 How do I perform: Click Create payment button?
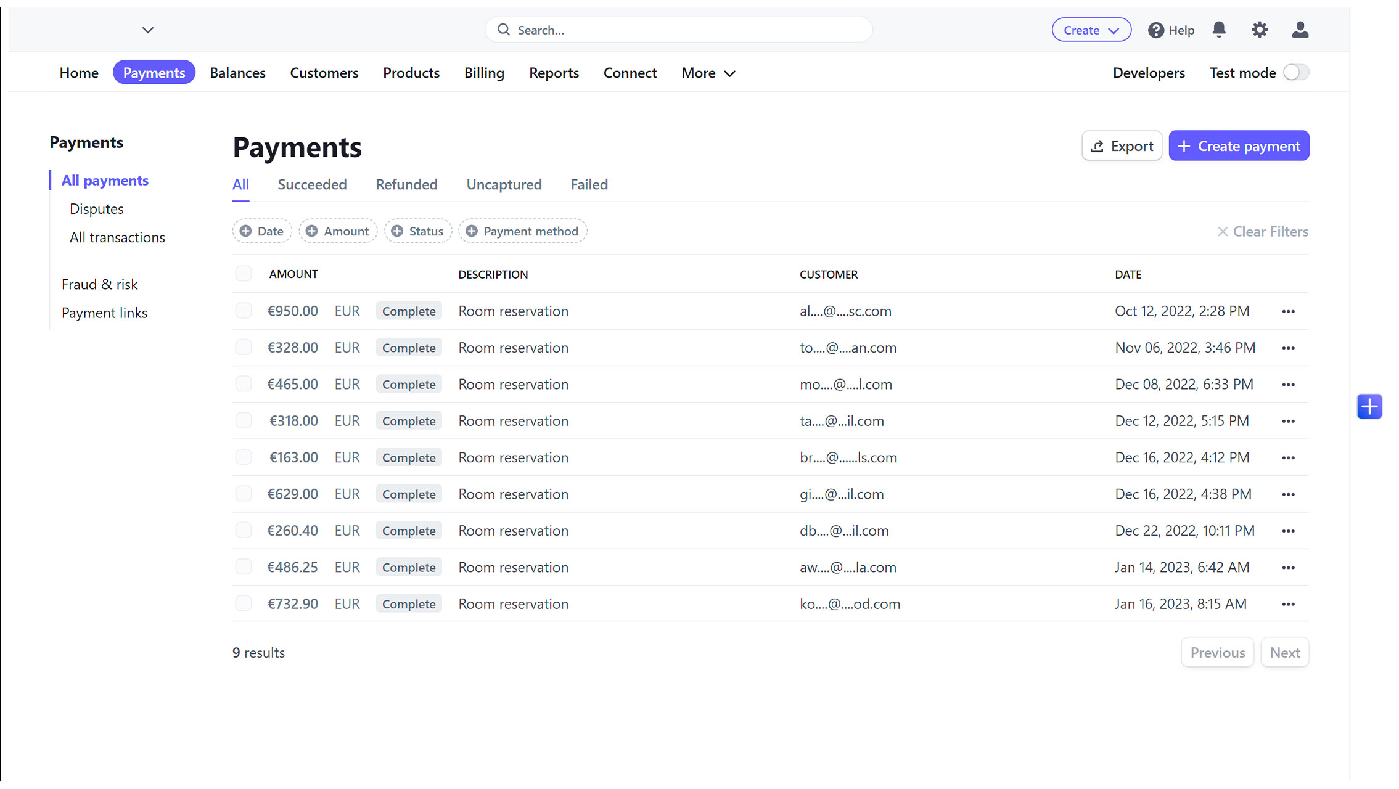click(1239, 146)
